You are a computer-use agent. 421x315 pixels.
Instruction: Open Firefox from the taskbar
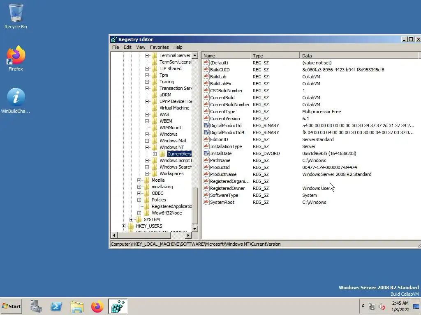(97, 306)
